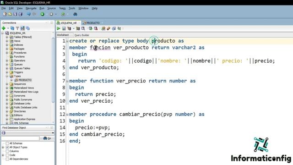This screenshot has width=293, height=165.
Task: Select the Functions tree item
Action: point(19,56)
